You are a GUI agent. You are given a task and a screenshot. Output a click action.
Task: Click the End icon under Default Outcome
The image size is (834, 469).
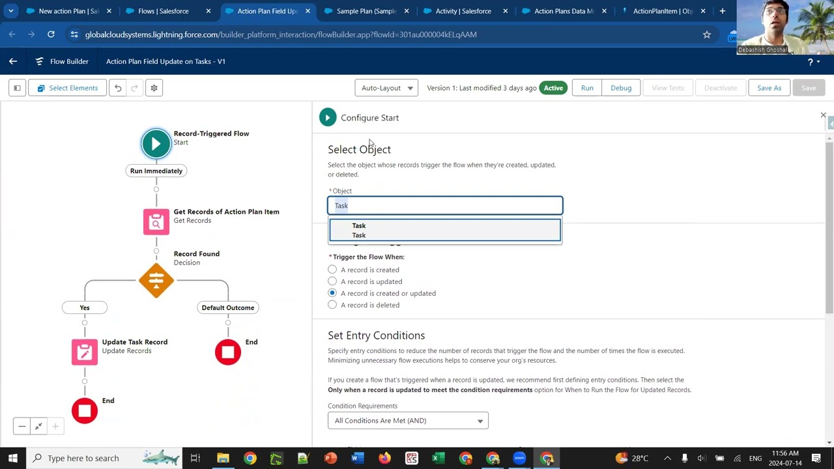point(228,352)
